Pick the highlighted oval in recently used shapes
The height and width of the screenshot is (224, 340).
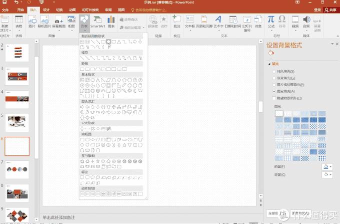pos(108,42)
